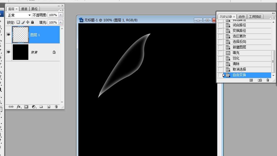277x156 pixels.
Task: Click the 背景 layer black thumbnail
Action: tap(21, 52)
